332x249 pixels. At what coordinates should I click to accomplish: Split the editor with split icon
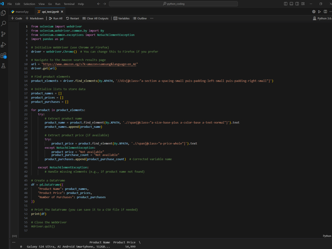point(325,12)
